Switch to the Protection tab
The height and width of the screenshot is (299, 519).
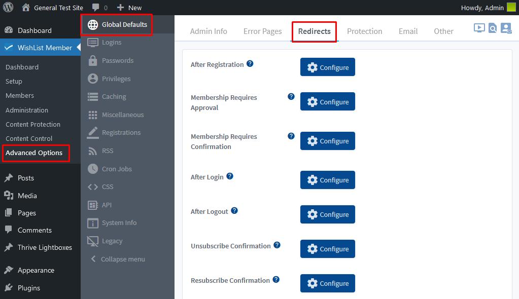click(364, 31)
